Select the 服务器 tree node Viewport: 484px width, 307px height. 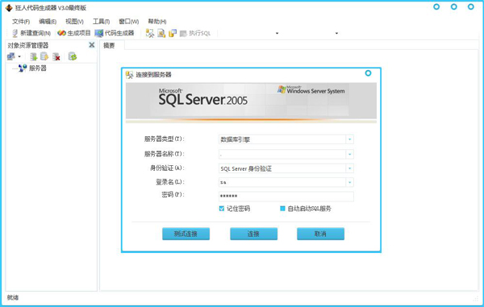(x=38, y=68)
